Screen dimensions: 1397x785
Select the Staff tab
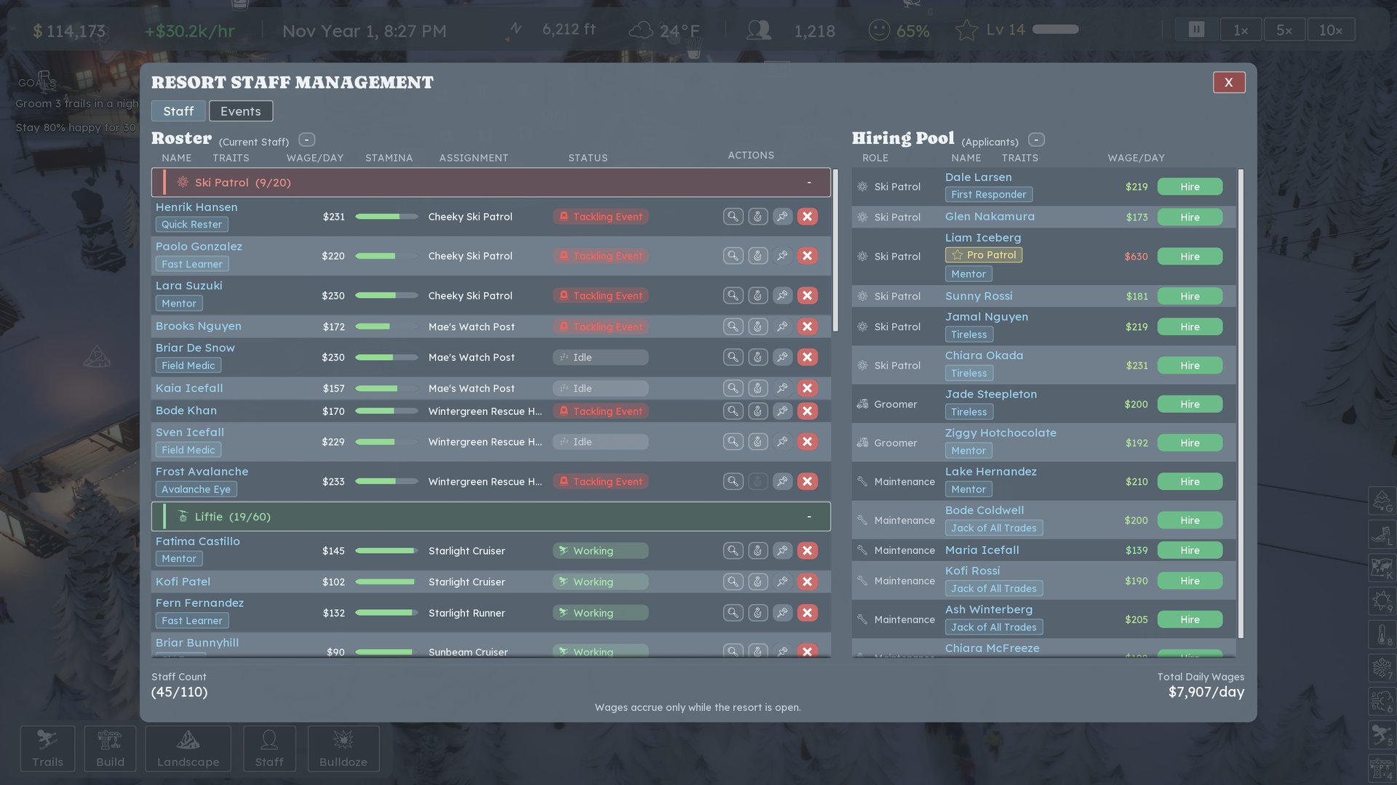pos(178,111)
